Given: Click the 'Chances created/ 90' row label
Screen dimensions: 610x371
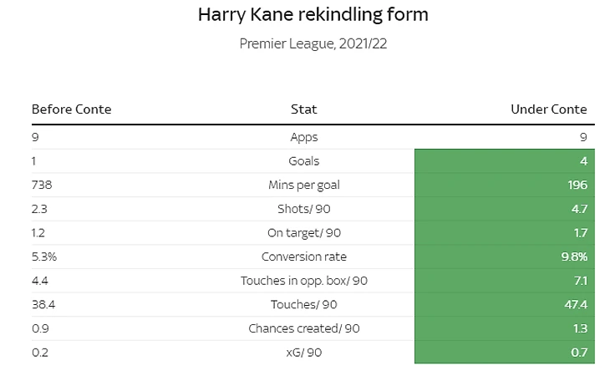Looking at the screenshot, I should pos(303,328).
